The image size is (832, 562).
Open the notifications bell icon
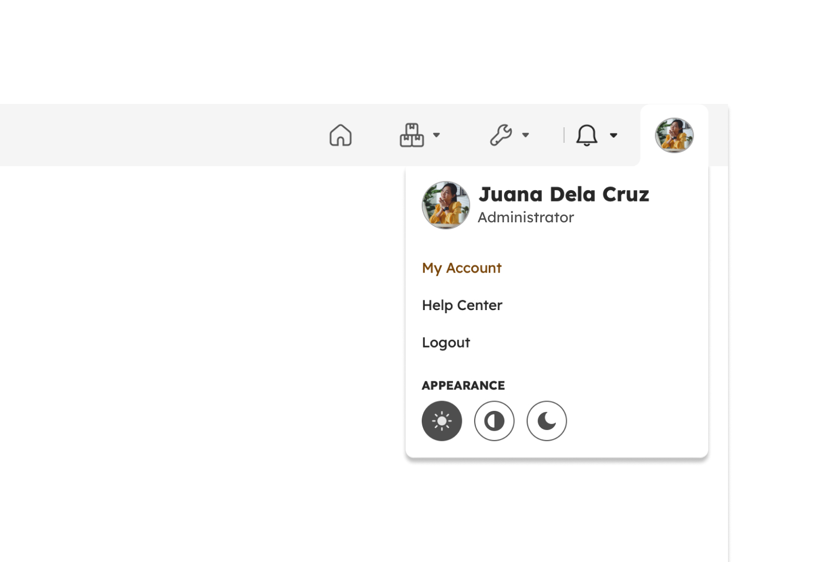coord(587,135)
